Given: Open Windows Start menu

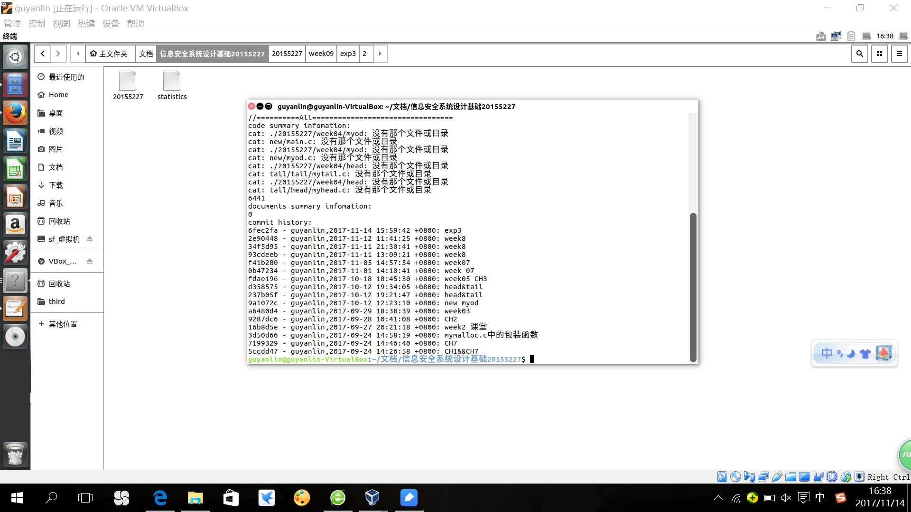Looking at the screenshot, I should pos(17,498).
